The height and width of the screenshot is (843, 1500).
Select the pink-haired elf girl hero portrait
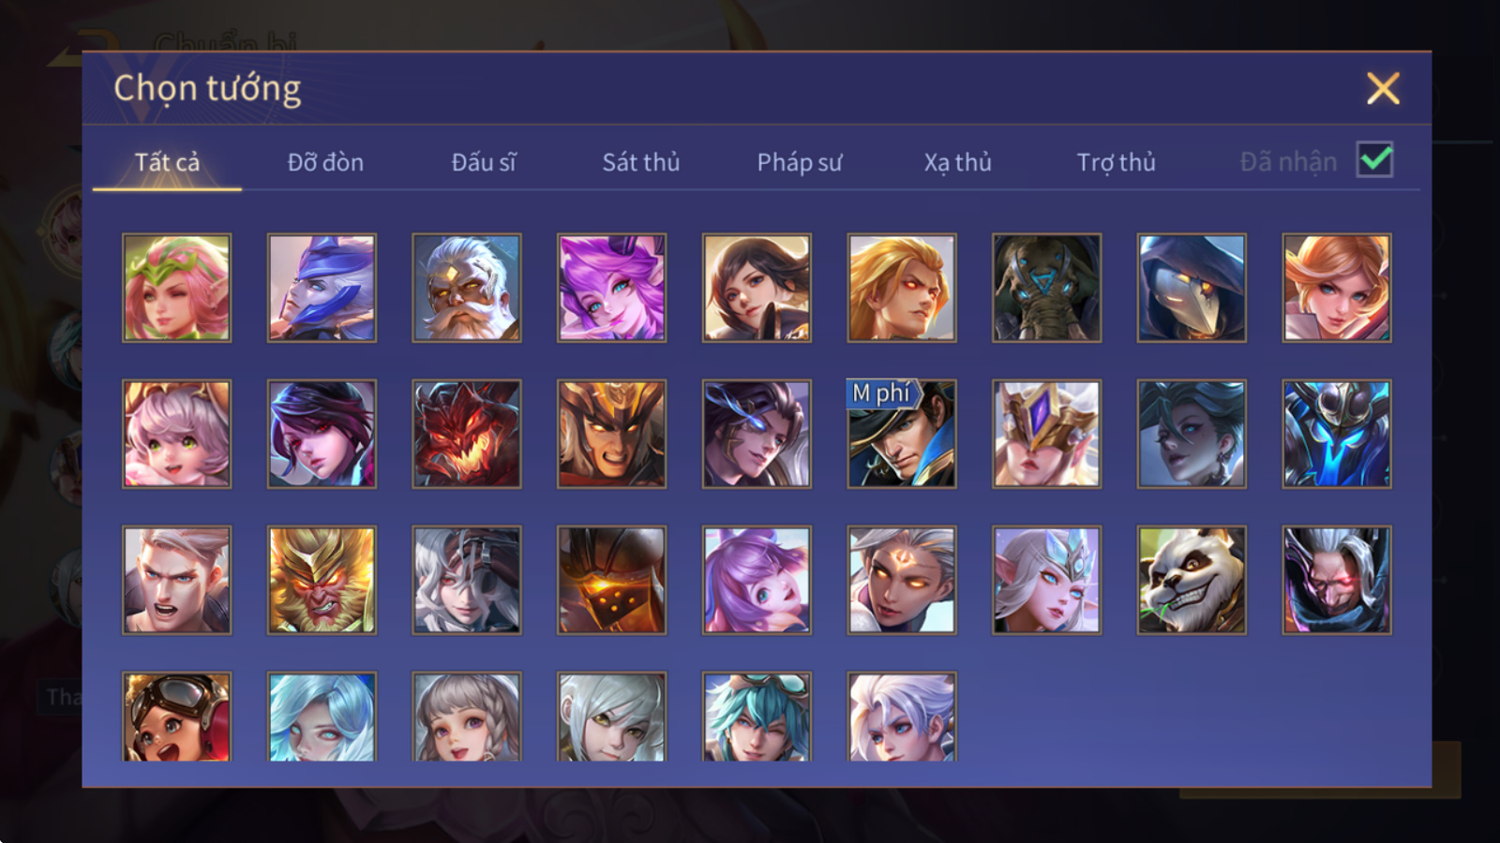[x=176, y=288]
